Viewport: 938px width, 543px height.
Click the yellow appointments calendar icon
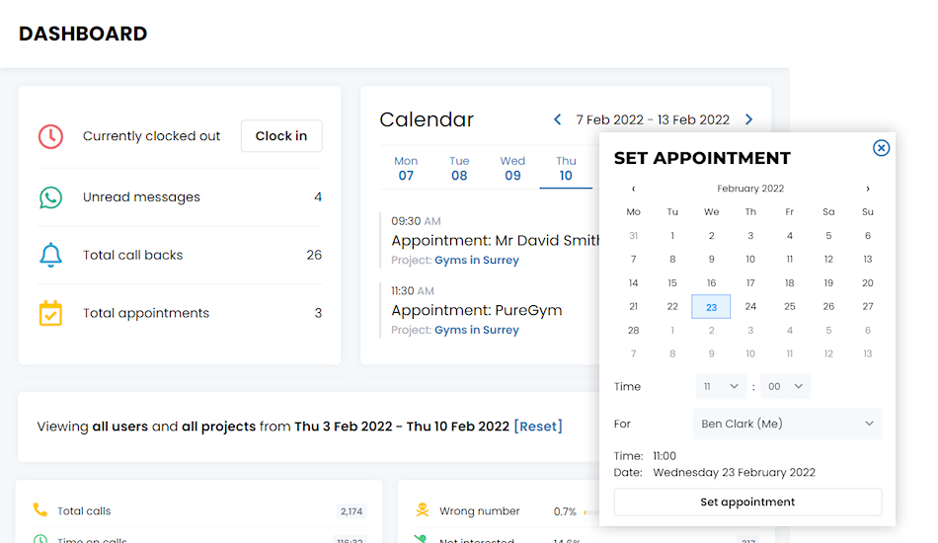click(50, 313)
